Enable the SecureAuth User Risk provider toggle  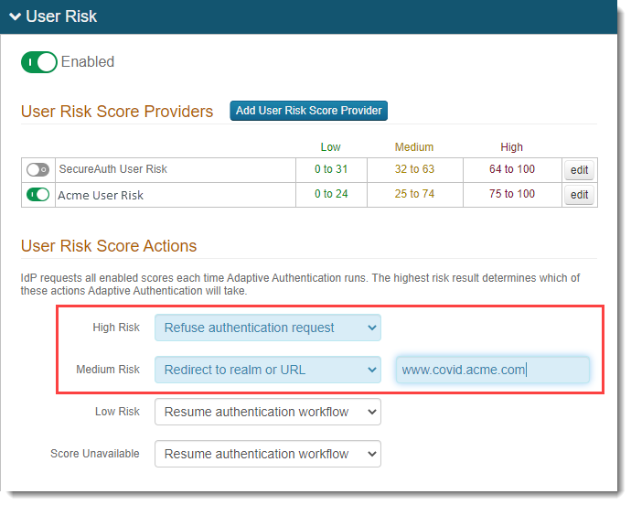[x=37, y=169]
